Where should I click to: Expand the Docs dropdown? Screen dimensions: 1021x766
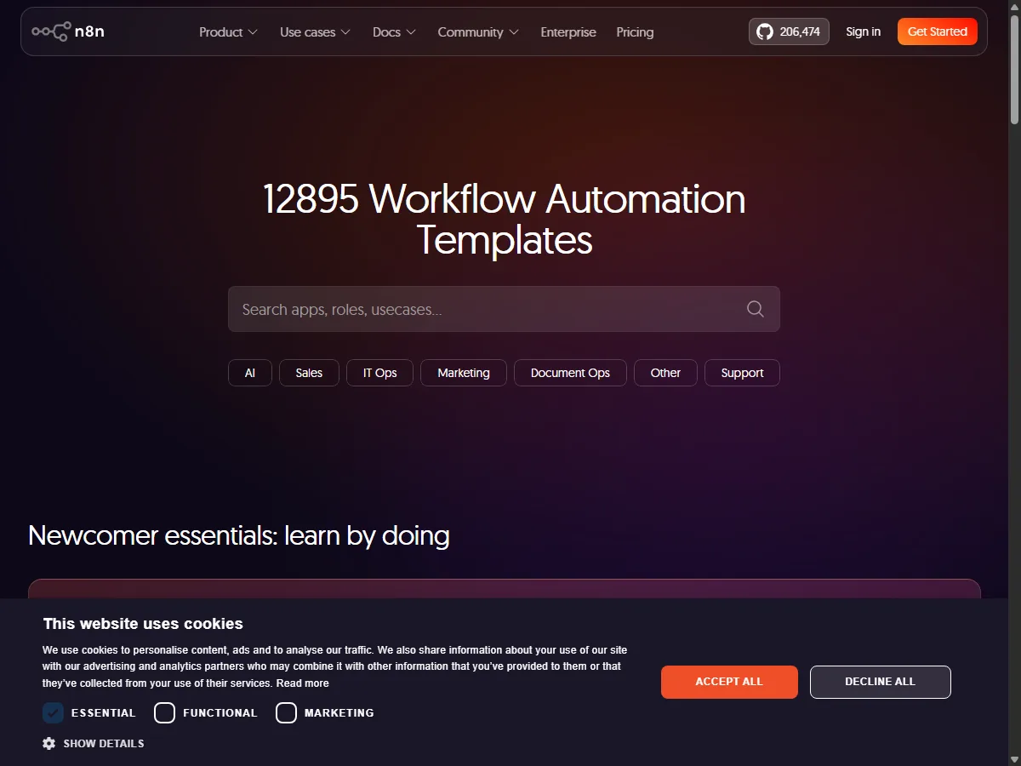click(394, 31)
